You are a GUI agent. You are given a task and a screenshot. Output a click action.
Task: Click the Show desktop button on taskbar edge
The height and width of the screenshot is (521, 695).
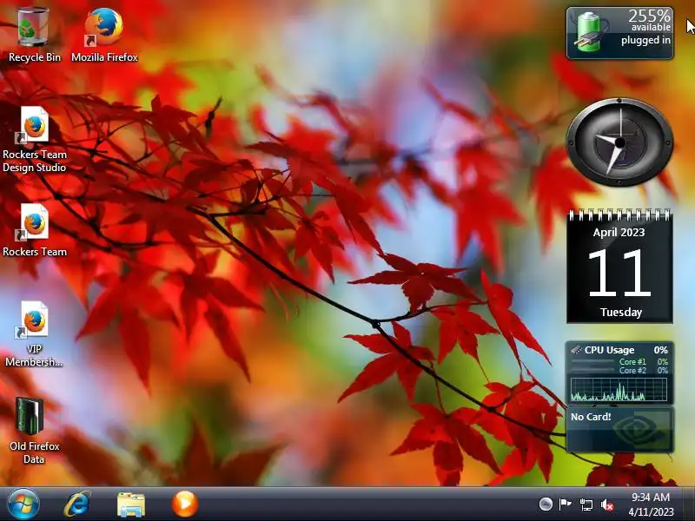pos(689,505)
